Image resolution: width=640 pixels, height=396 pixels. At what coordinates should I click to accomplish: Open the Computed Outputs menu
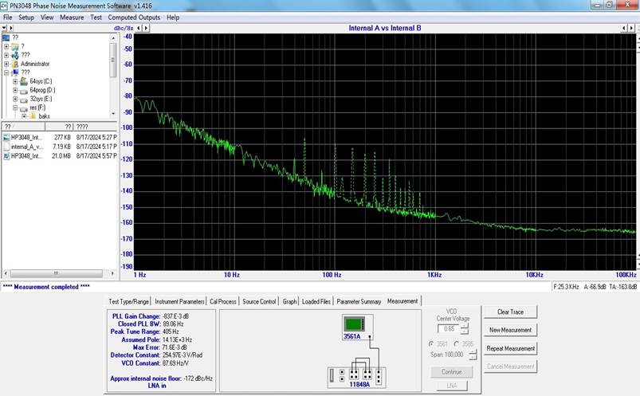click(134, 18)
